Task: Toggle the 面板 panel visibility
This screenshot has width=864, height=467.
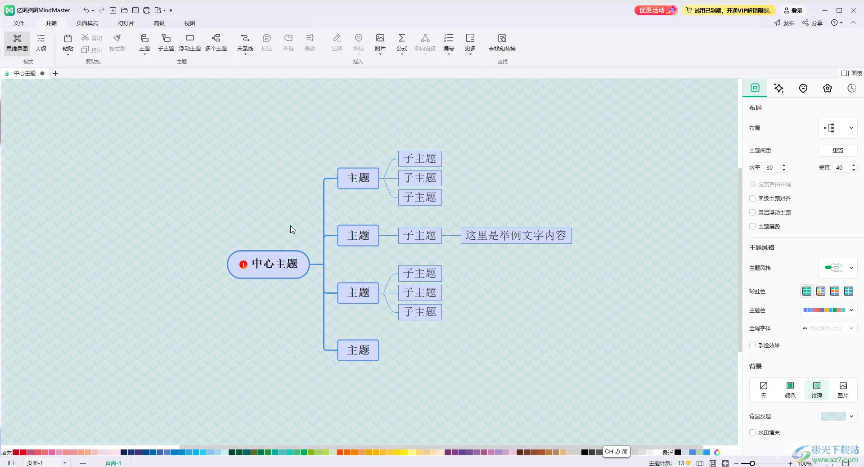Action: (852, 73)
